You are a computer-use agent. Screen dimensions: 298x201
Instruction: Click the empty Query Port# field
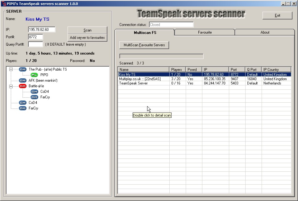[35, 44]
